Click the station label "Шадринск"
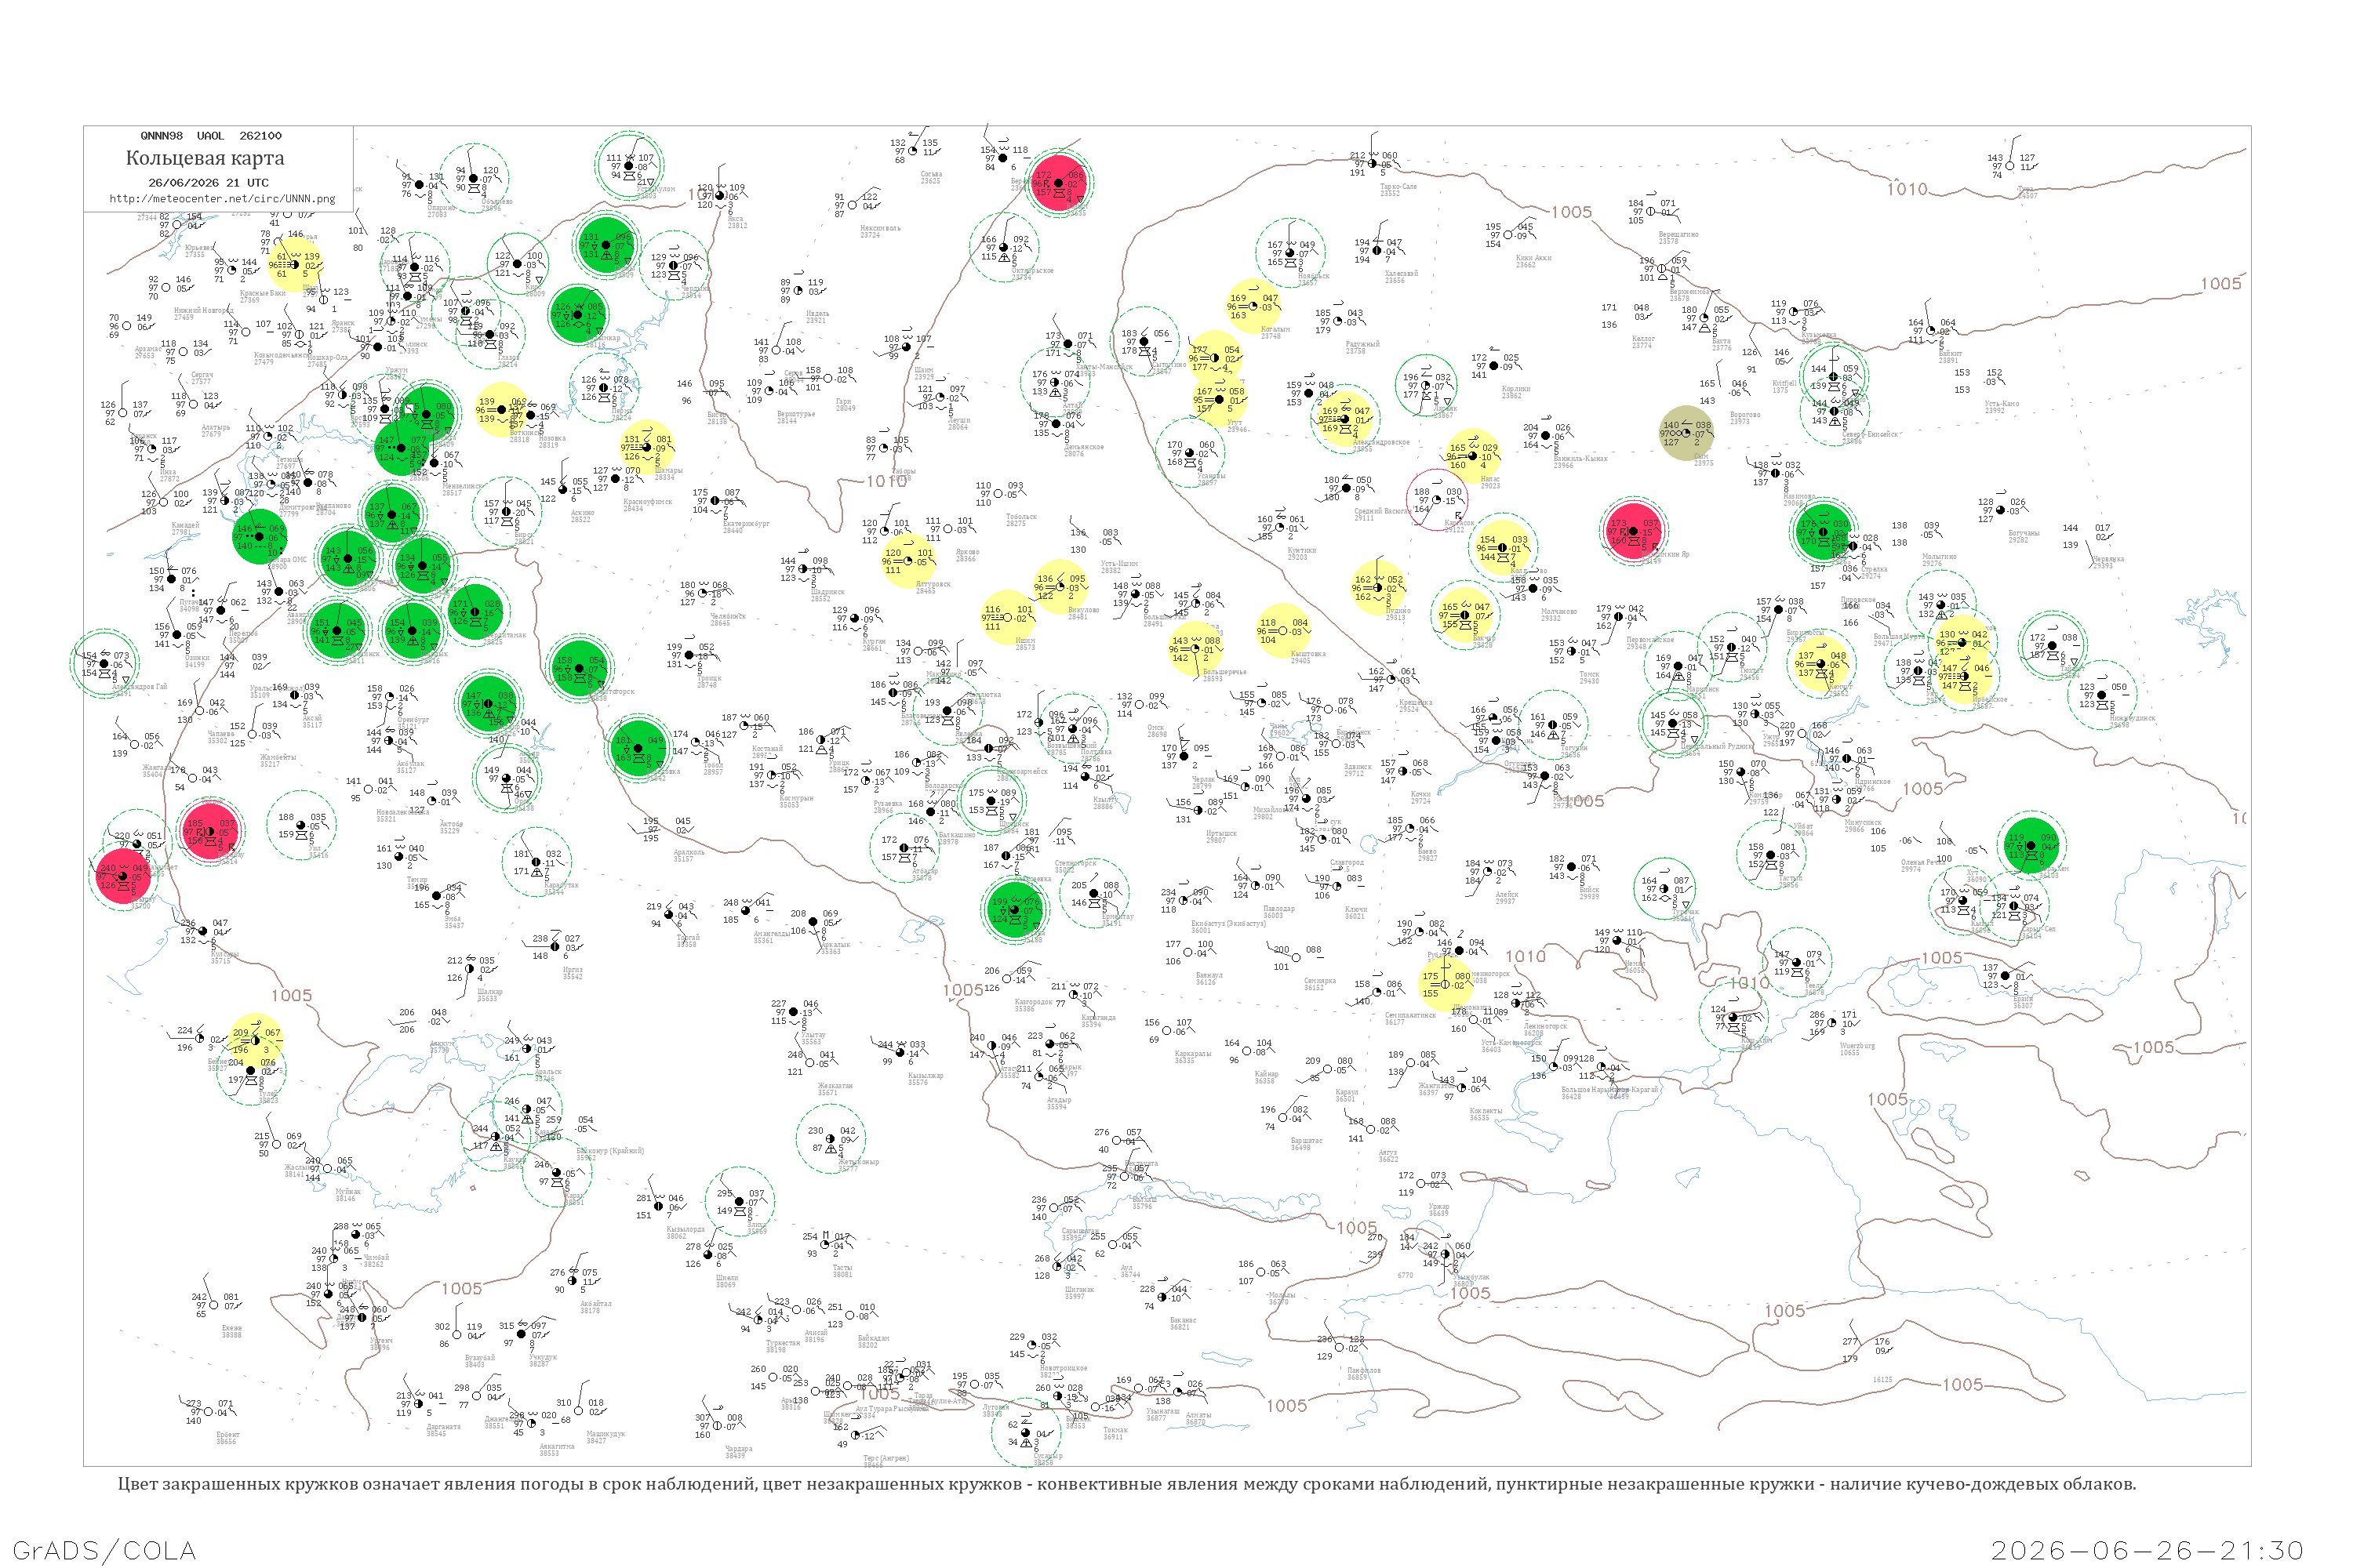The width and height of the screenshot is (2353, 1568). [x=827, y=592]
